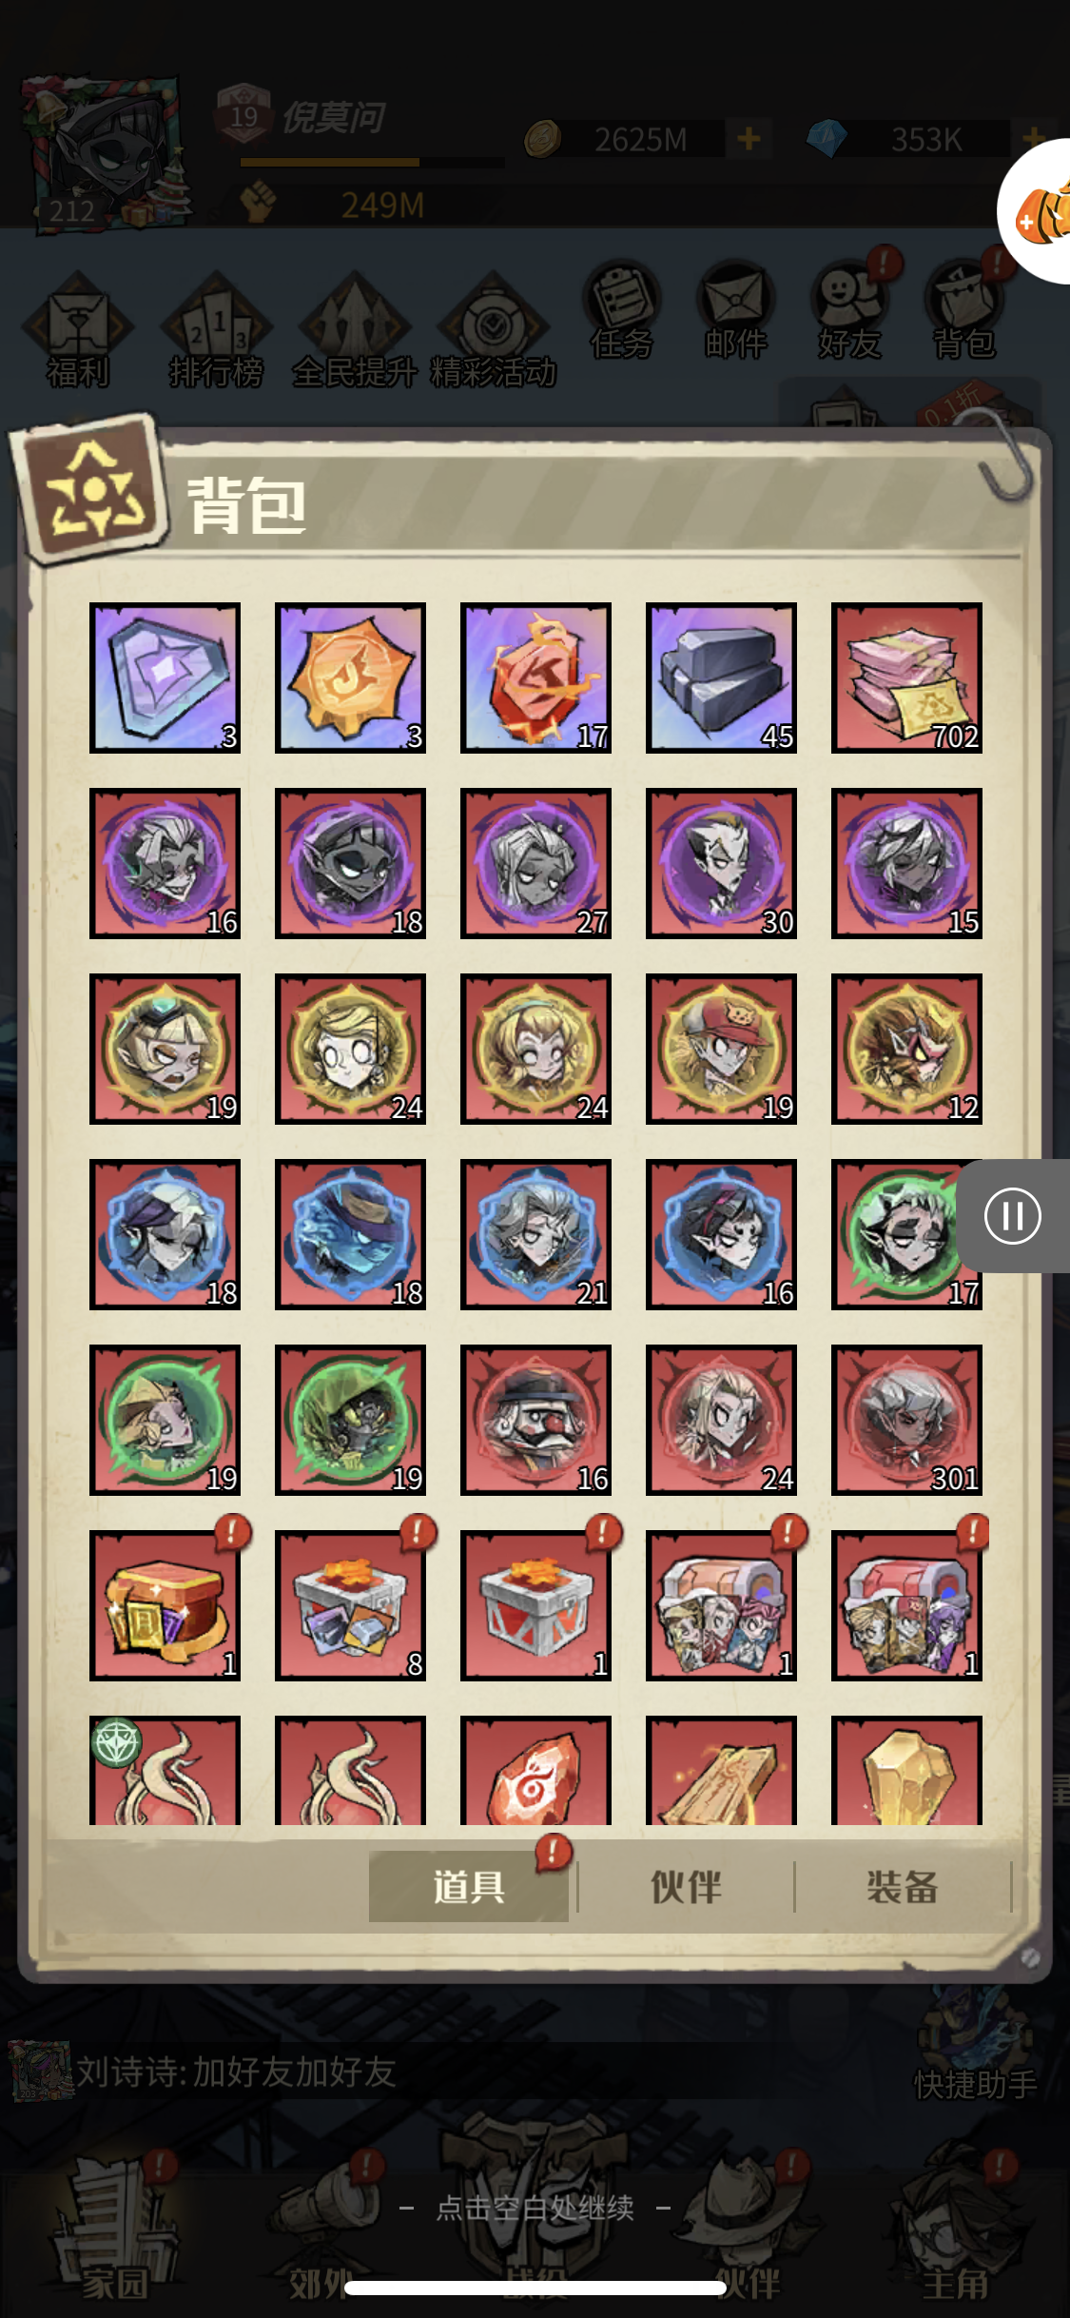Open the 邮件 mail icon

coord(735,311)
